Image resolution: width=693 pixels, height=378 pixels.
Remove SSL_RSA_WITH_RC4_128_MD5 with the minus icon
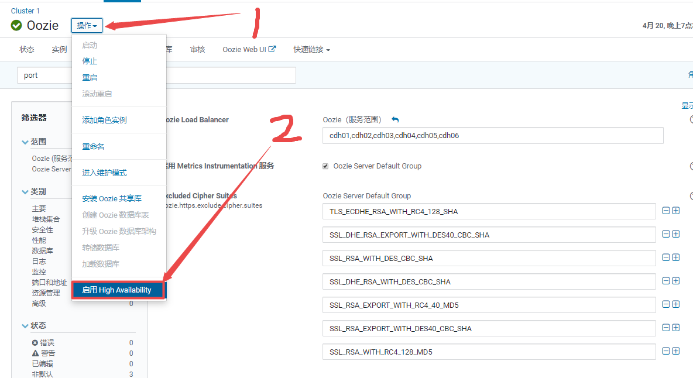coord(666,351)
